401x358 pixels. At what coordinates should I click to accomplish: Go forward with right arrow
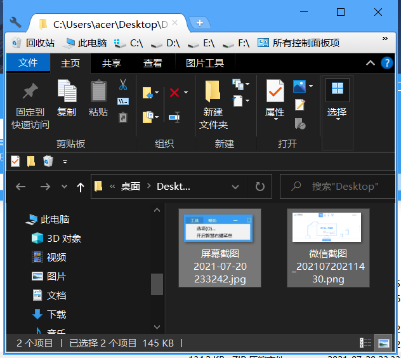[45, 187]
